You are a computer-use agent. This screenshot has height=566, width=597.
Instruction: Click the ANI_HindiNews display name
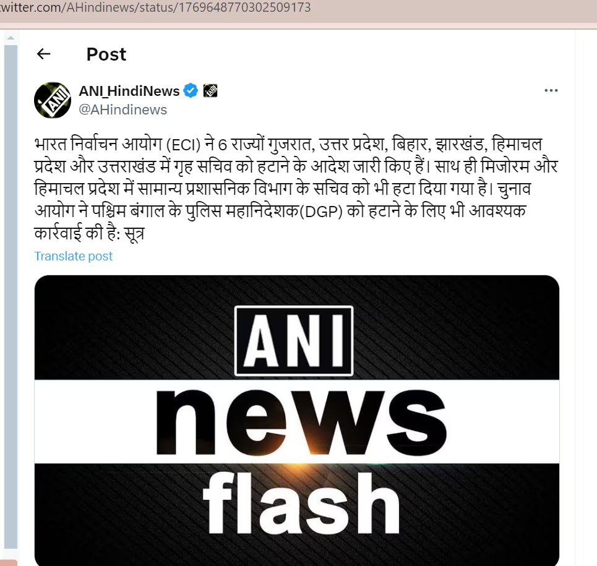129,91
